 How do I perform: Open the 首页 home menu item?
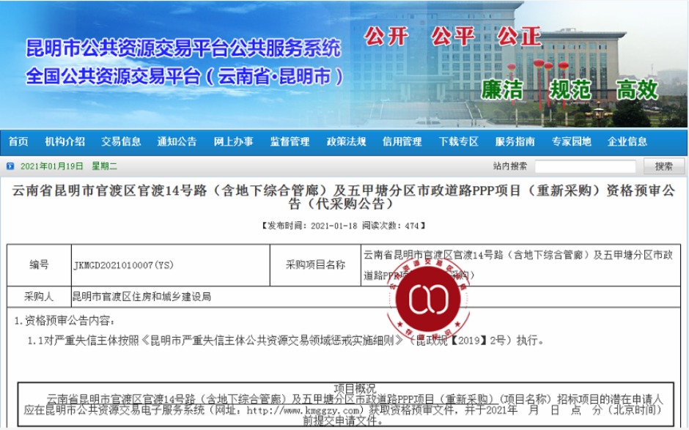click(18, 141)
